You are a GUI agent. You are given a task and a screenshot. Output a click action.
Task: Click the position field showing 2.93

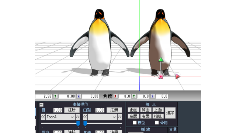point(44,96)
